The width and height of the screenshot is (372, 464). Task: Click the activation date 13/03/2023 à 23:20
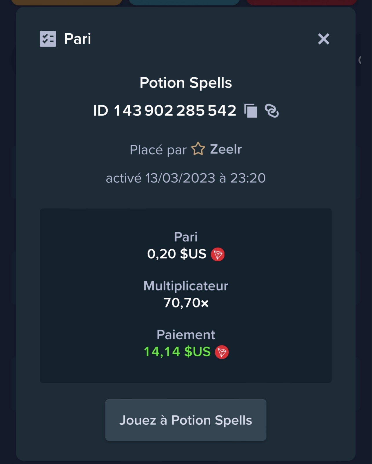[205, 178]
